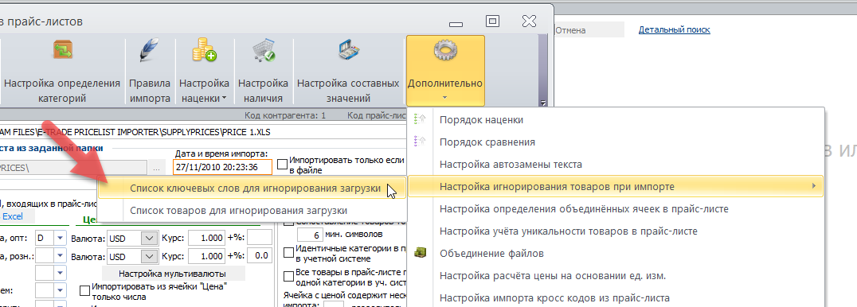Open Настройка автозамены текста
The height and width of the screenshot is (307, 857).
(616, 164)
